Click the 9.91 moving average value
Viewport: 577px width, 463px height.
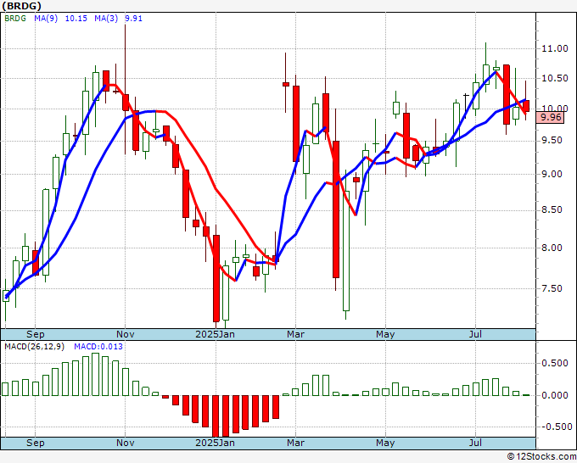point(133,19)
